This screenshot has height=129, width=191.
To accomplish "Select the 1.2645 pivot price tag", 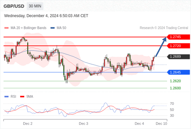I will 178,72.
